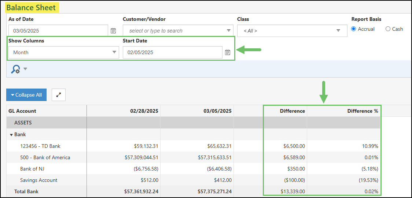Select the 123456 - TD Bank row
412x198 pixels.
[193, 146]
